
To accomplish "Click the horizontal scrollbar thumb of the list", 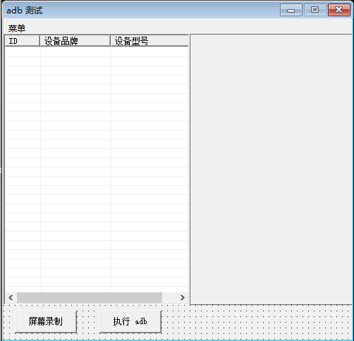I will tap(90, 297).
